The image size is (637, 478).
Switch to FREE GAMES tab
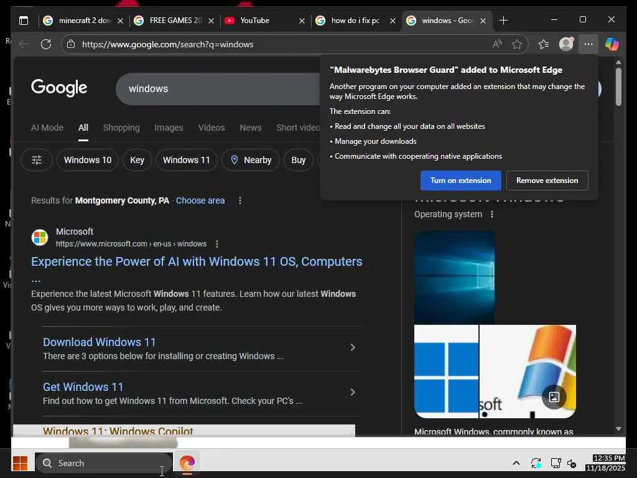coord(175,21)
